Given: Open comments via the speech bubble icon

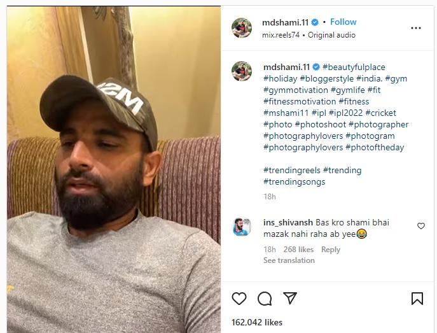Looking at the screenshot, I should tap(265, 299).
